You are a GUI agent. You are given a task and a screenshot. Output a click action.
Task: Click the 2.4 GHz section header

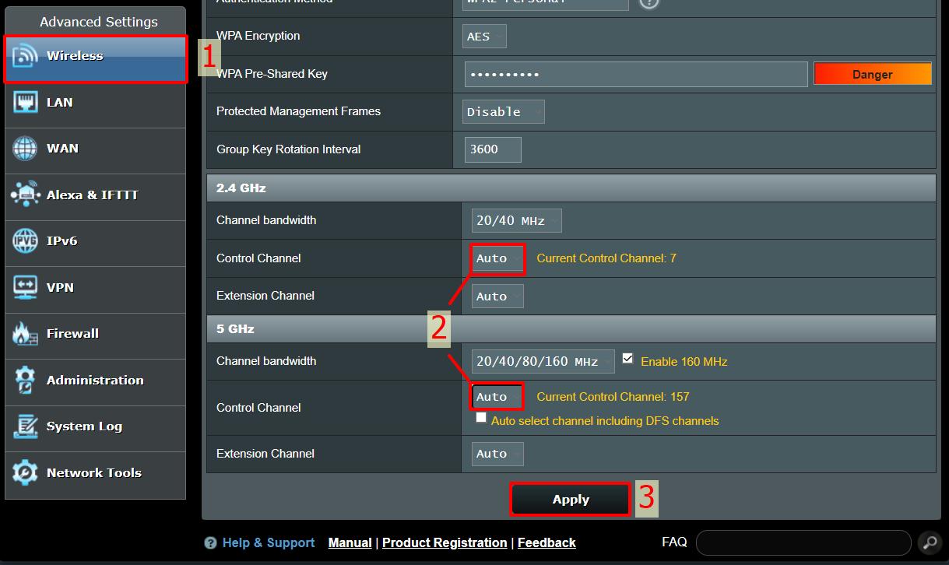click(571, 188)
